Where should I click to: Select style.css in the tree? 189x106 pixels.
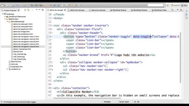point(14,64)
